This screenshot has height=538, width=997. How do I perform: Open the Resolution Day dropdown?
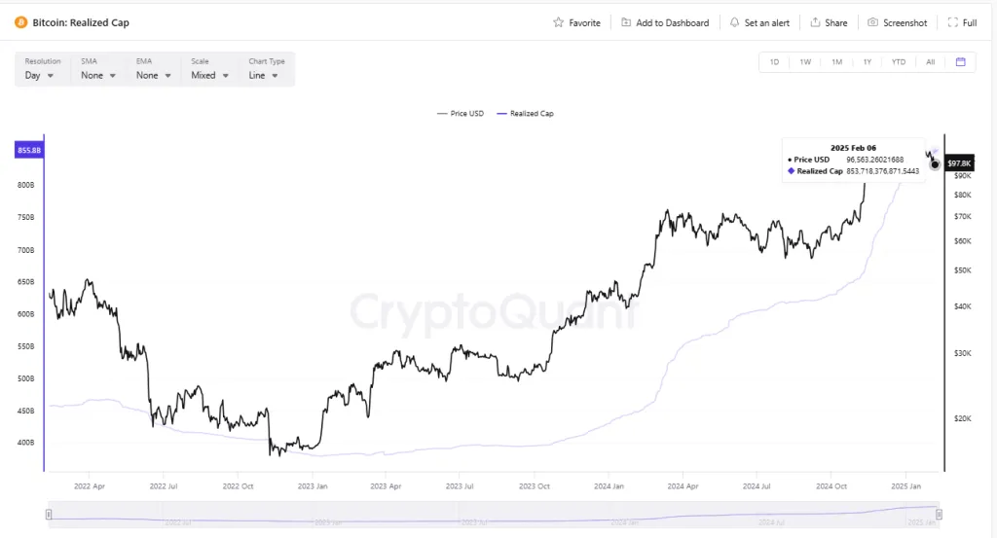pyautogui.click(x=40, y=75)
